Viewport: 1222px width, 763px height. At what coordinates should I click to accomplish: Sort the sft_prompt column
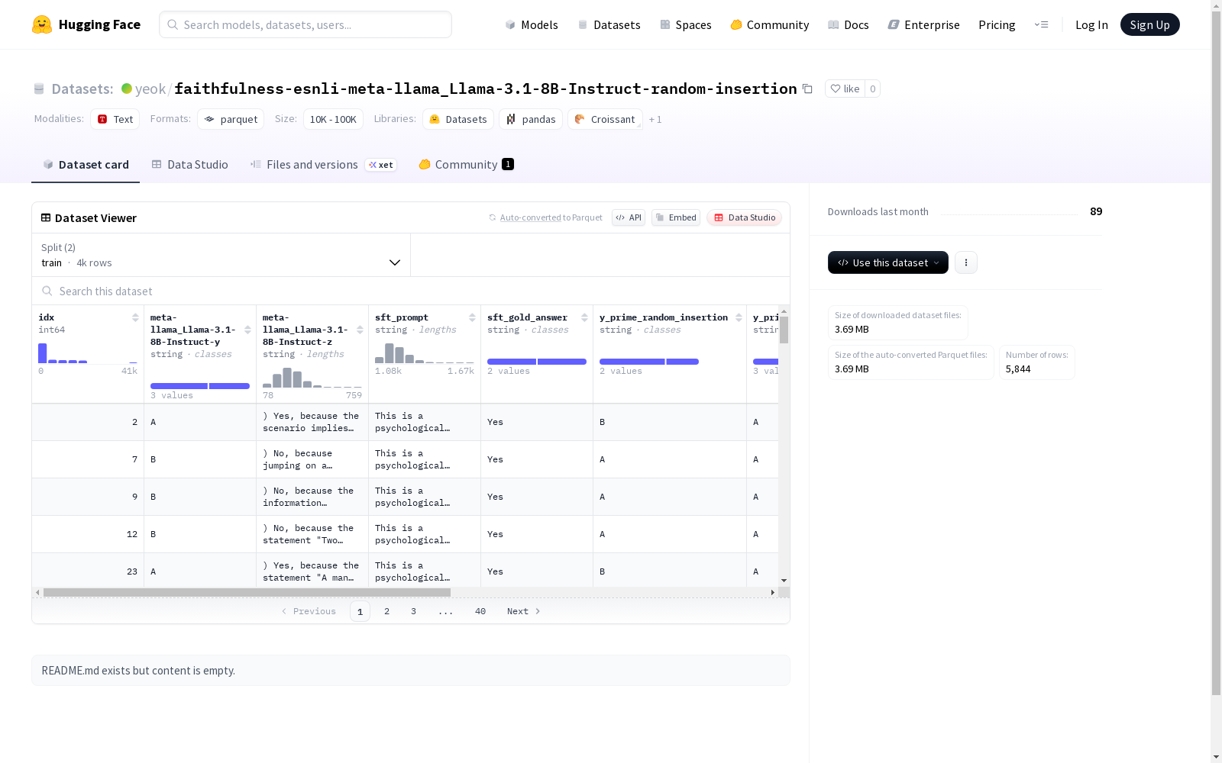point(472,317)
